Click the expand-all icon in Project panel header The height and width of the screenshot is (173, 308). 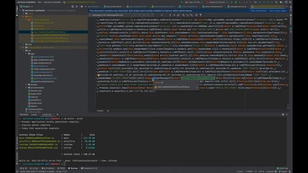coord(77,6)
